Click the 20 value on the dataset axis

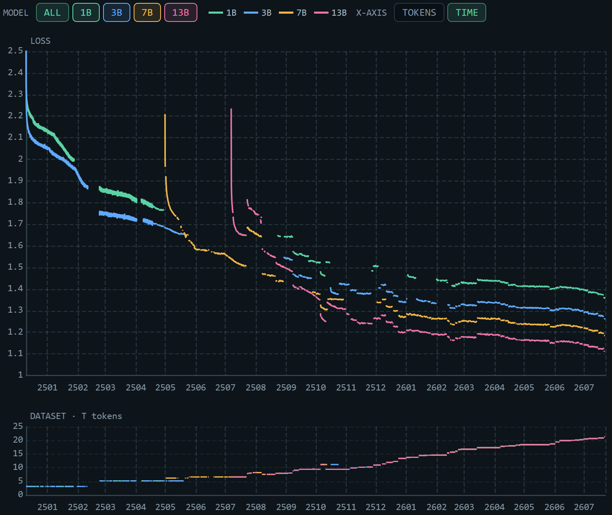click(18, 440)
